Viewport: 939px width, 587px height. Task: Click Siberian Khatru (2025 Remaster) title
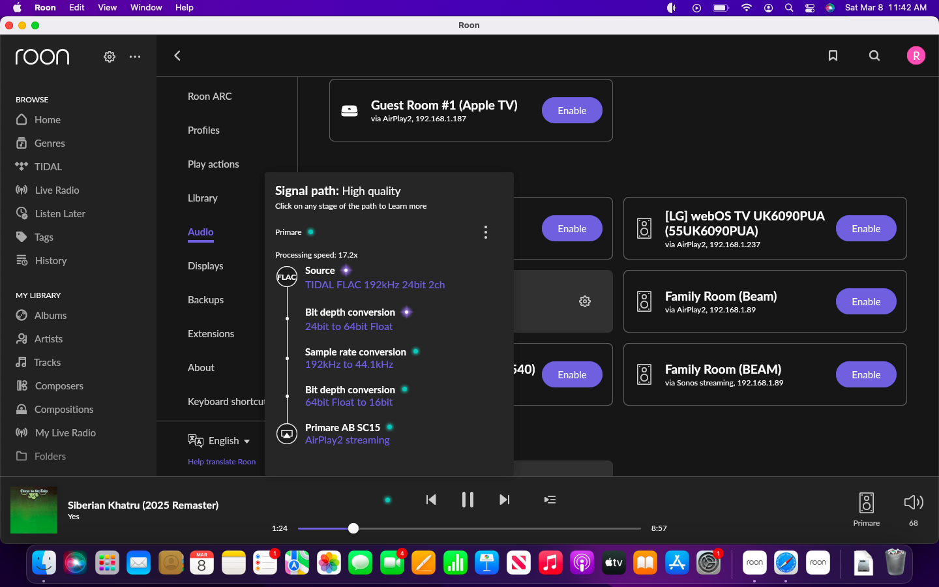coord(143,505)
